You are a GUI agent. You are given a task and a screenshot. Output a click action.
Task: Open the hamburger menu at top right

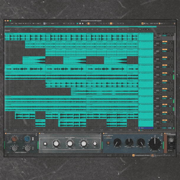click(174, 24)
